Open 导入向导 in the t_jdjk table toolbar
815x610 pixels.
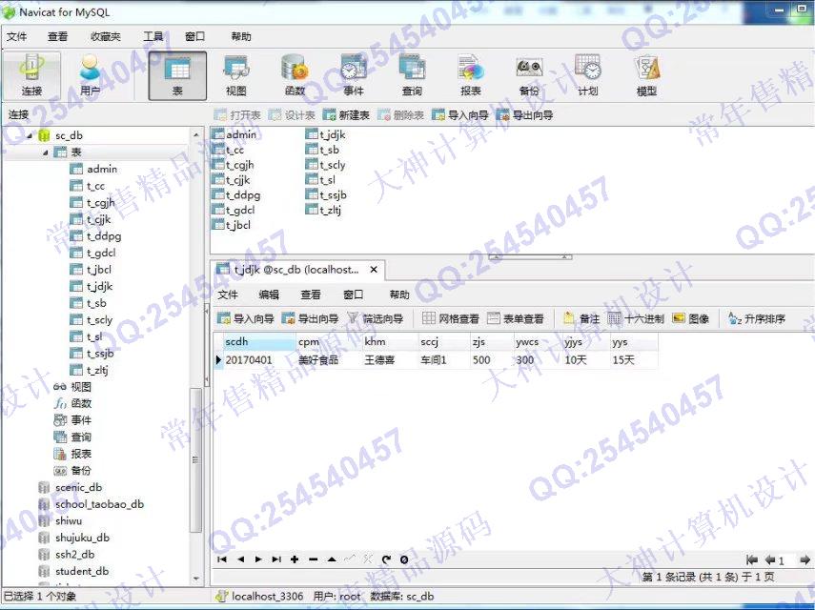(246, 318)
